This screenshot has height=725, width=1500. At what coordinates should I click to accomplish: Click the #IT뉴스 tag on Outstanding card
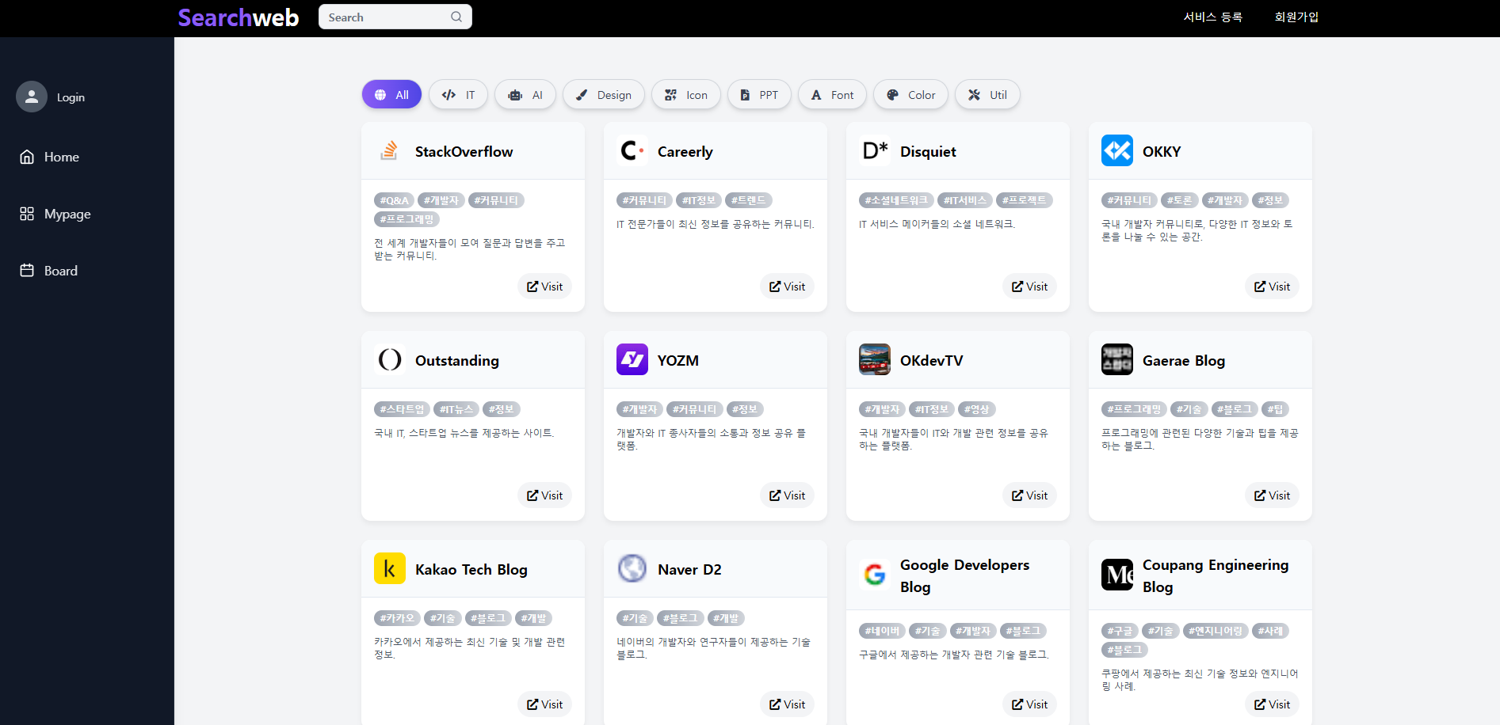point(456,409)
